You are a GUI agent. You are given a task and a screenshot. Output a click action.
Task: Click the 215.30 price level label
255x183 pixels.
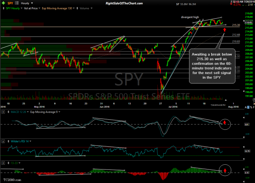pos(236,25)
